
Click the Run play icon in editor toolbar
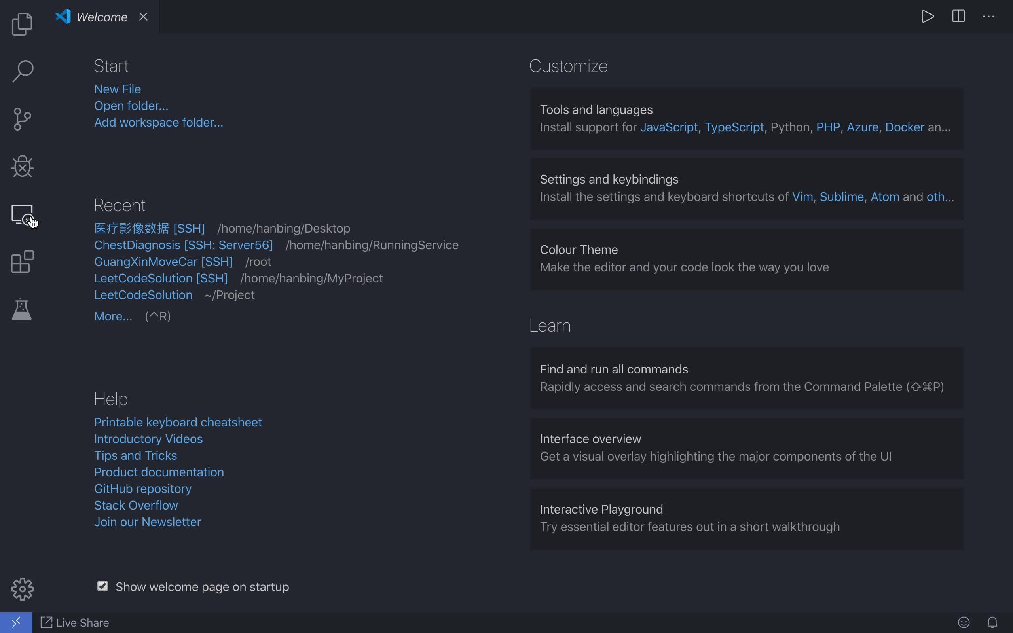pos(928,17)
